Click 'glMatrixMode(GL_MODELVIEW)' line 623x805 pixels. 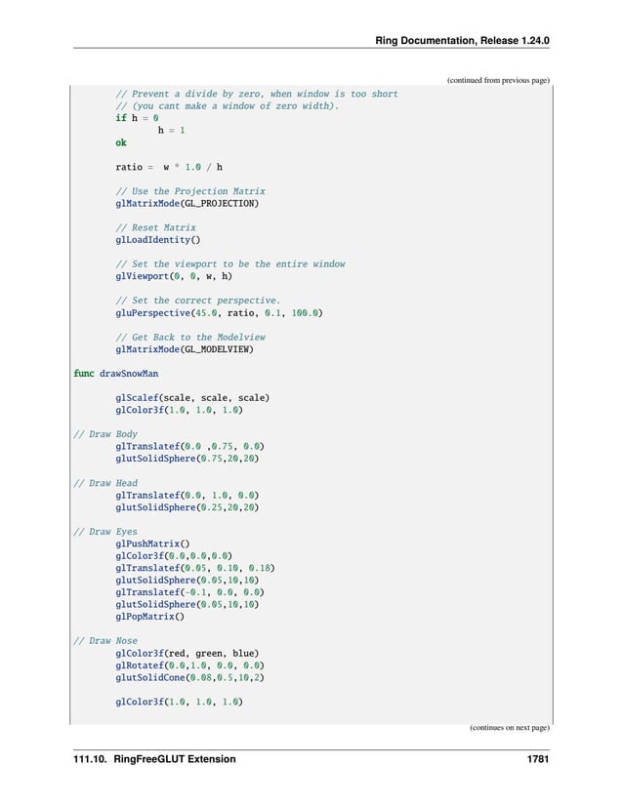point(185,349)
